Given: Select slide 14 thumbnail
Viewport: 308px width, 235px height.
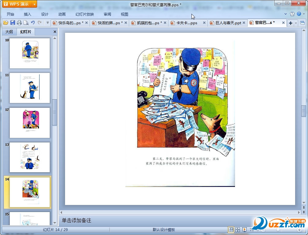Looking at the screenshot, I should (x=30, y=192).
